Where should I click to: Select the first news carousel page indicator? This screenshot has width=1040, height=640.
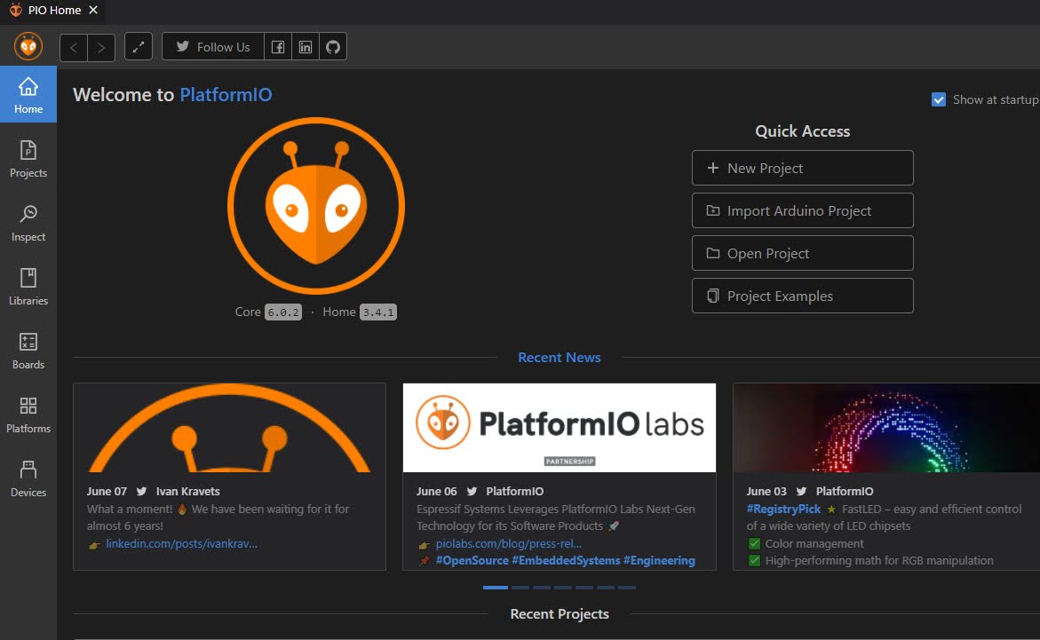(495, 588)
